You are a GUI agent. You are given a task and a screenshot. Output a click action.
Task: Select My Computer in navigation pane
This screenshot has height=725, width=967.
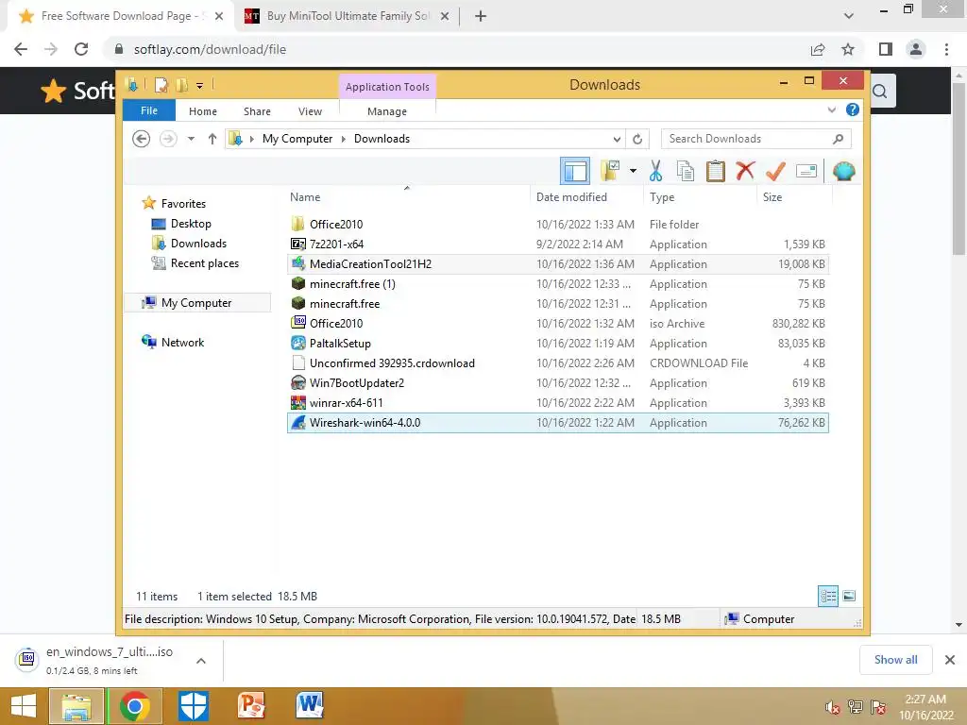click(196, 303)
